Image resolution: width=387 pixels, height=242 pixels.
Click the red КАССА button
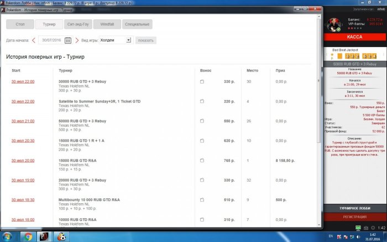coord(354,37)
